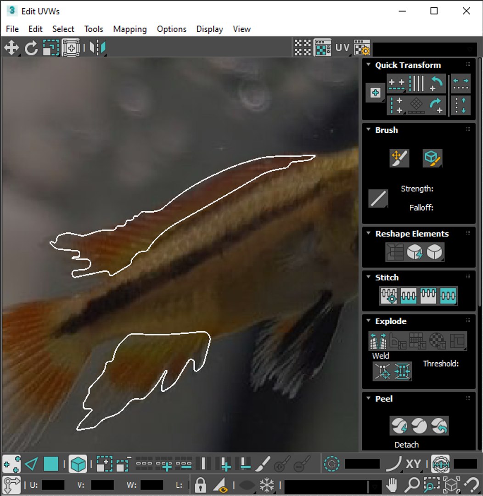The image size is (483, 496).
Task: Select the Relax brush with cube icon
Action: click(x=432, y=158)
